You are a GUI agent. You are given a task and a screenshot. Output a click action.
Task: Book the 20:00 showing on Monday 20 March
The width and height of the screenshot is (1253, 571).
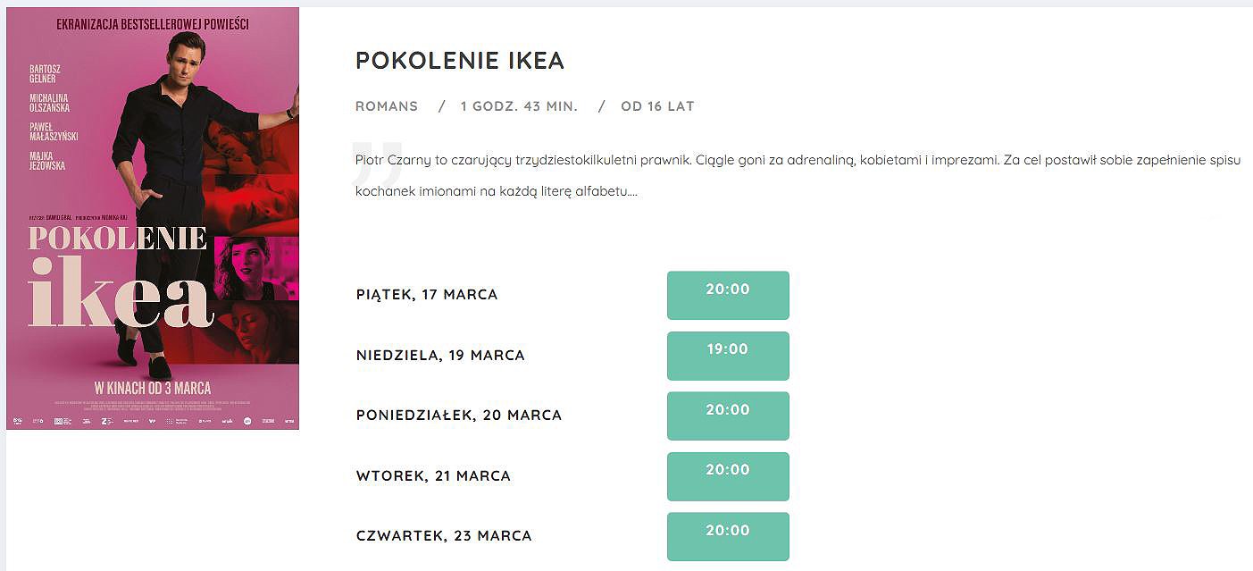[x=728, y=416]
